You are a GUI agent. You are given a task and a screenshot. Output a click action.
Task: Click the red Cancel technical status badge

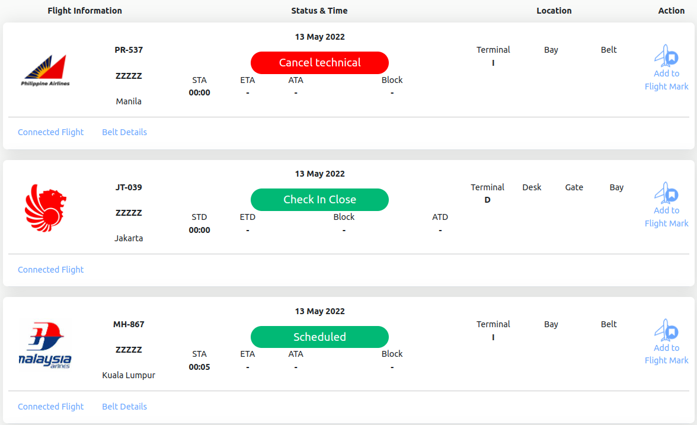pyautogui.click(x=319, y=63)
